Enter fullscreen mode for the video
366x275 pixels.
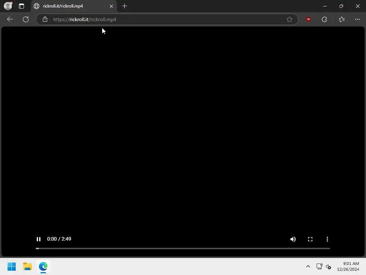point(310,239)
